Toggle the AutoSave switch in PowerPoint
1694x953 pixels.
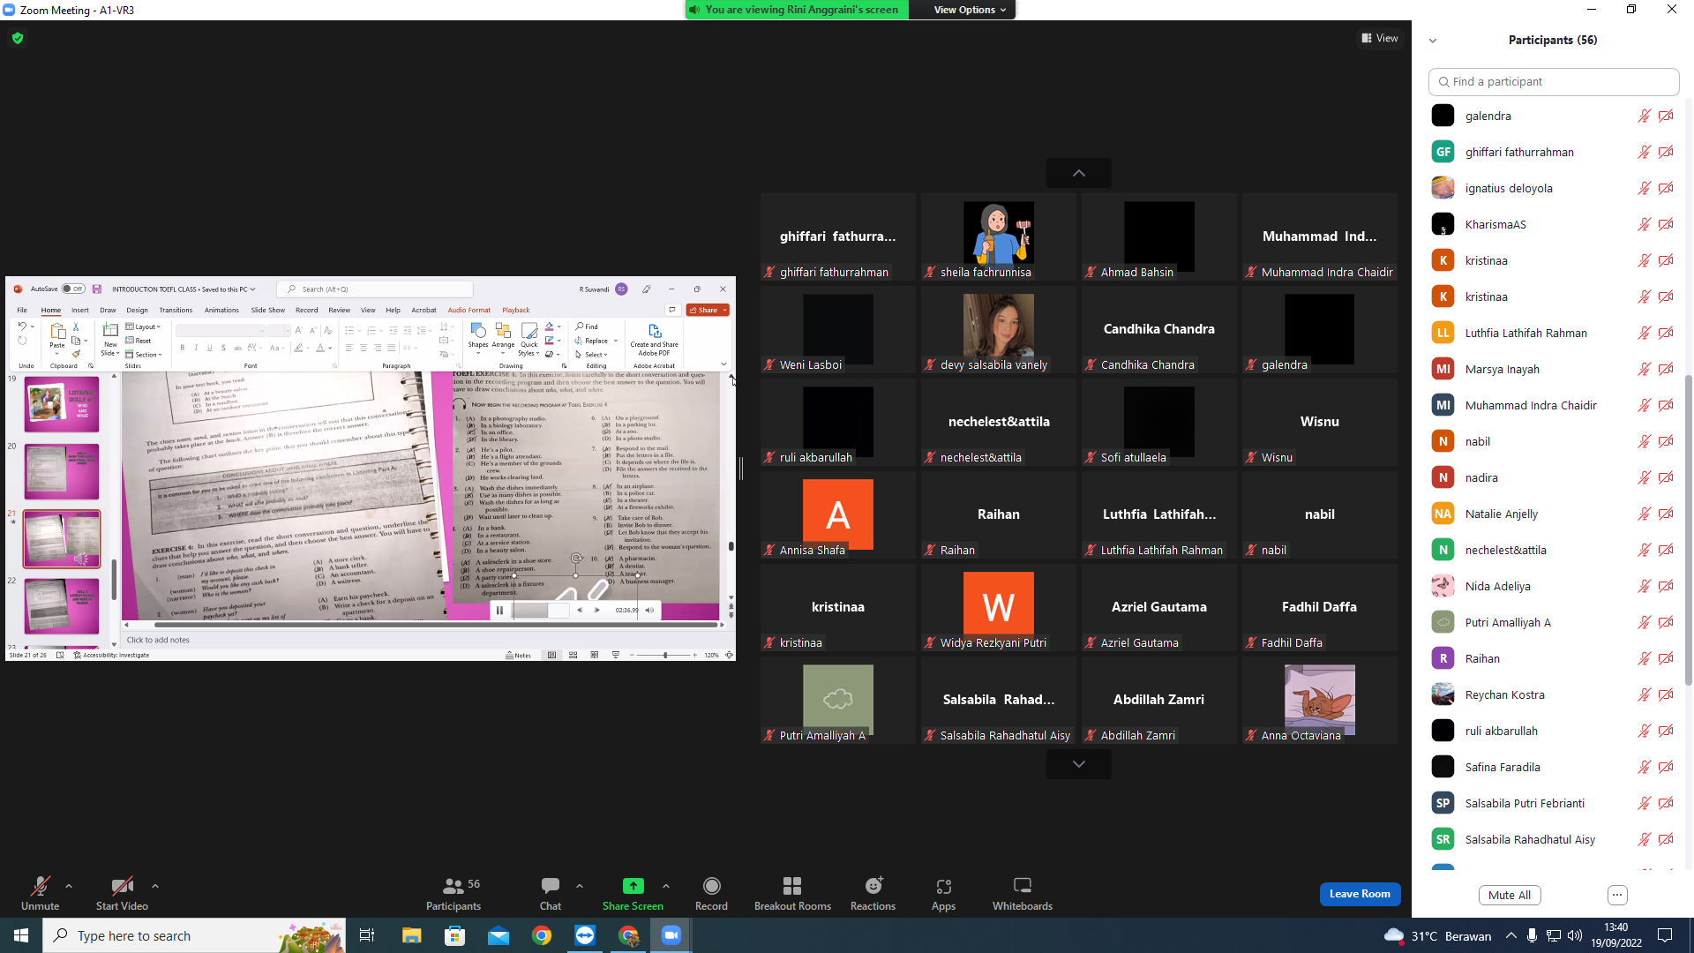[73, 289]
